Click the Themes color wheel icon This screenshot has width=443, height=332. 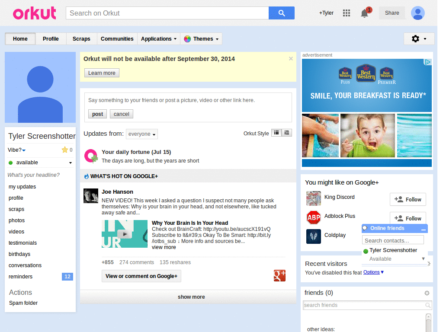187,39
